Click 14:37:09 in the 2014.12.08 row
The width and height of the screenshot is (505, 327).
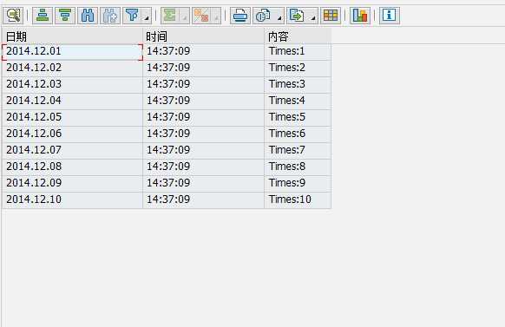204,167
